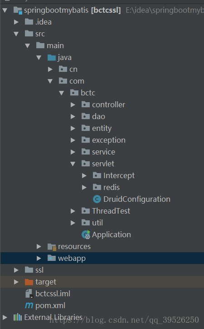Select the ThreadTest package
The image size is (204, 329).
click(111, 211)
